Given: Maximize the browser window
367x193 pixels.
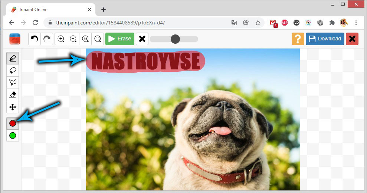Looking at the screenshot, I should tap(343, 4).
